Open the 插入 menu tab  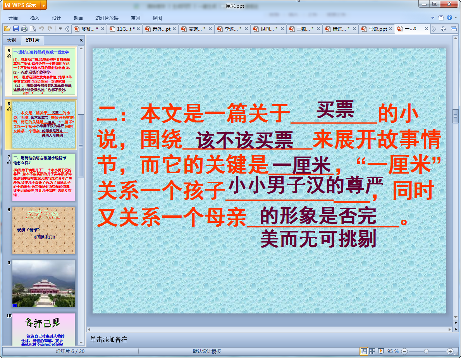coord(35,18)
